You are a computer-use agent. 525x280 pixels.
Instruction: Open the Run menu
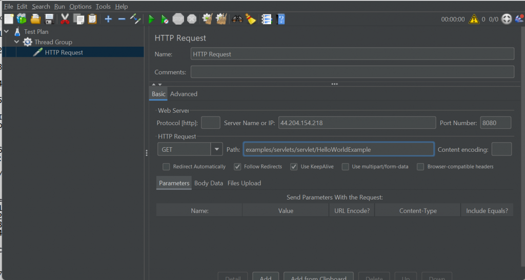coord(59,7)
